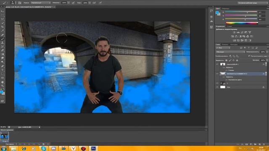Select the timeline frame 1 thumbnail
Image resolution: width=269 pixels, height=151 pixels.
click(5, 136)
